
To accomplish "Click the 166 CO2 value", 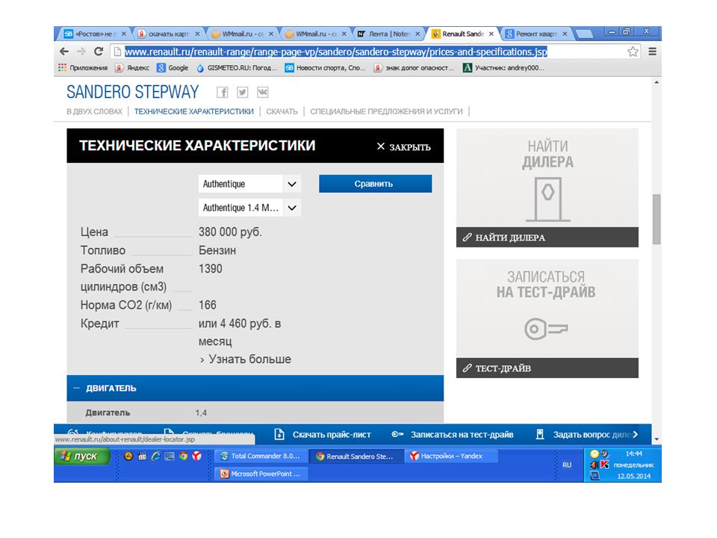I will point(208,305).
